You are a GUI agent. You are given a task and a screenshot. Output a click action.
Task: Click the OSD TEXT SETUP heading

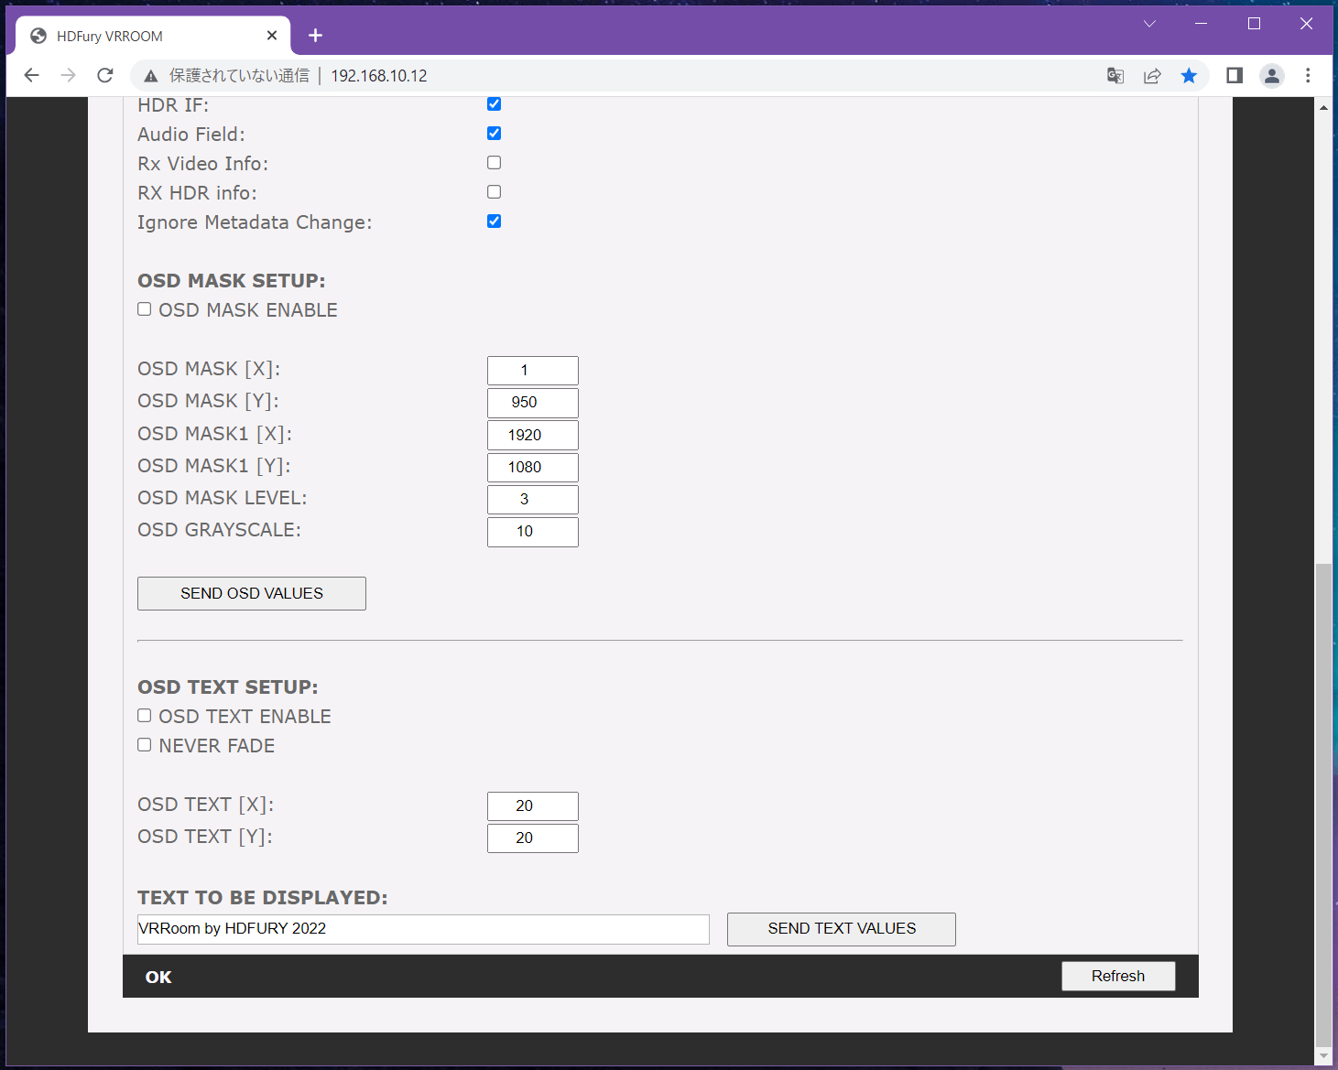(228, 687)
